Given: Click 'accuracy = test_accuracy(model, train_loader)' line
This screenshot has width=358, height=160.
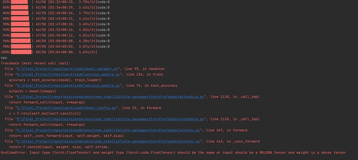Looking at the screenshot, I should pos(55,80).
